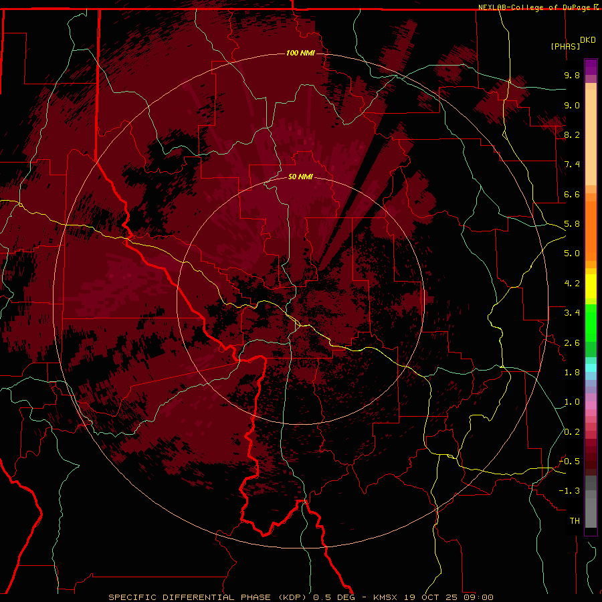Click the '100 NMI' range ring label
602x602 pixels.
point(300,53)
